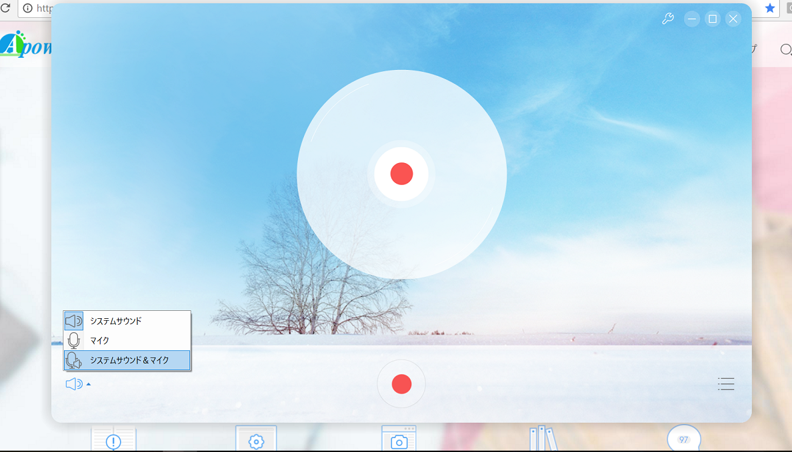Maximize the recorder window
The height and width of the screenshot is (452, 792).
point(713,19)
